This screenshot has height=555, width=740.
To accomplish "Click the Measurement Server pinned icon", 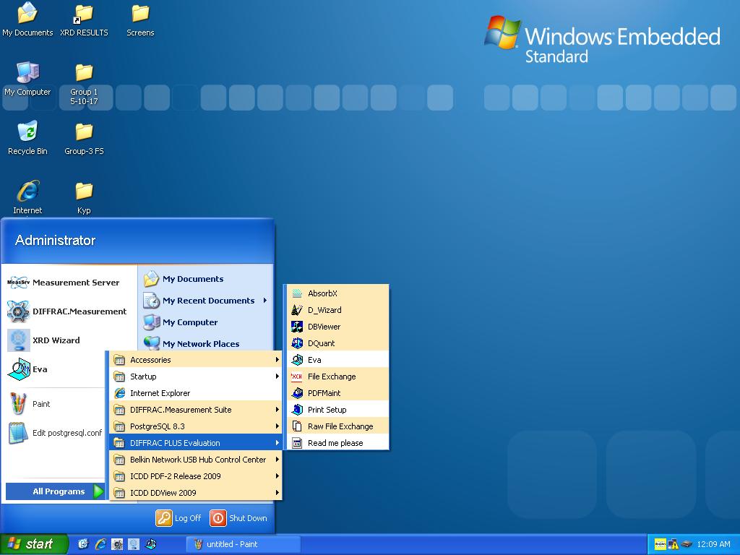I will coord(19,283).
